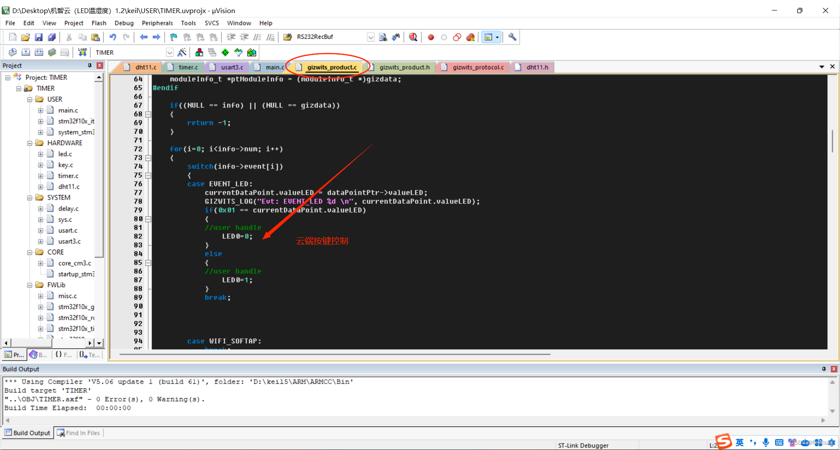Close the Project panel
This screenshot has width=840, height=450.
(100, 65)
